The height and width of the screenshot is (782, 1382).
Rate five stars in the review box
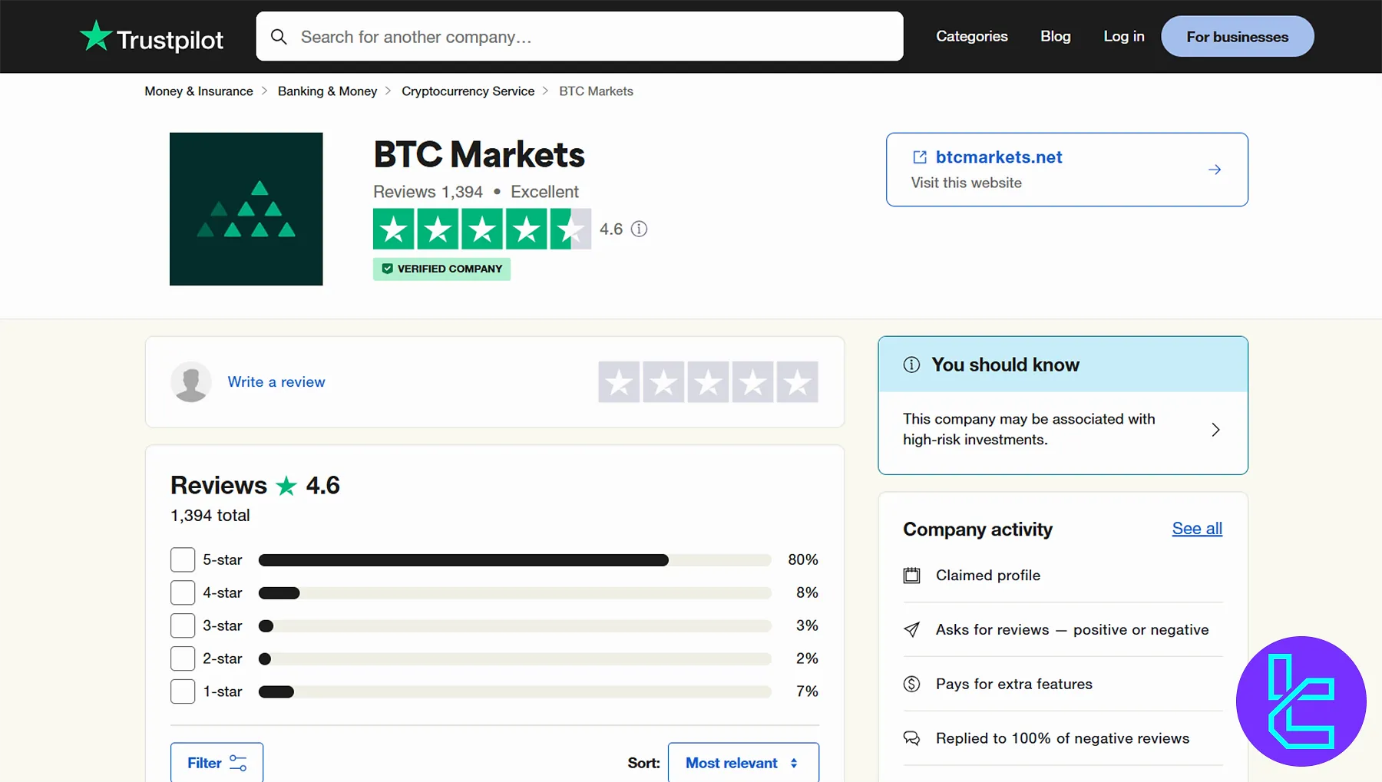coord(797,381)
